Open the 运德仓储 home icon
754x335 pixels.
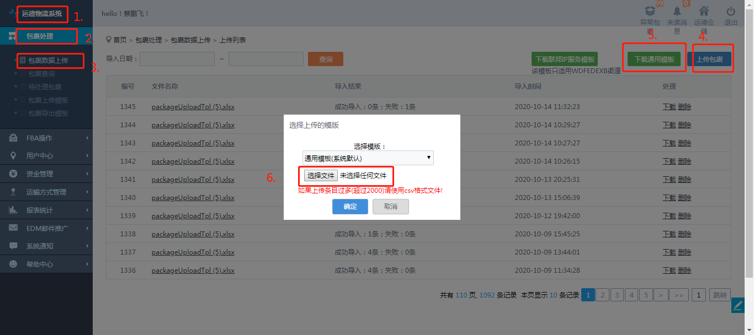704,11
